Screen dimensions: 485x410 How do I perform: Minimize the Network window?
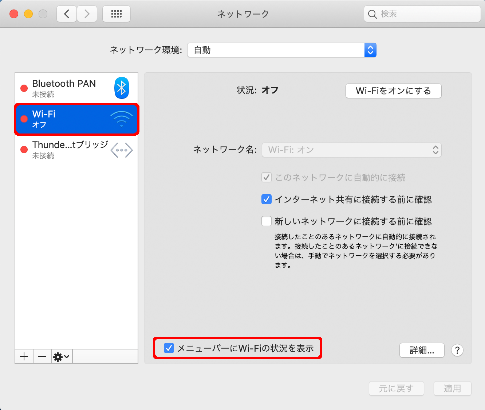[x=28, y=14]
